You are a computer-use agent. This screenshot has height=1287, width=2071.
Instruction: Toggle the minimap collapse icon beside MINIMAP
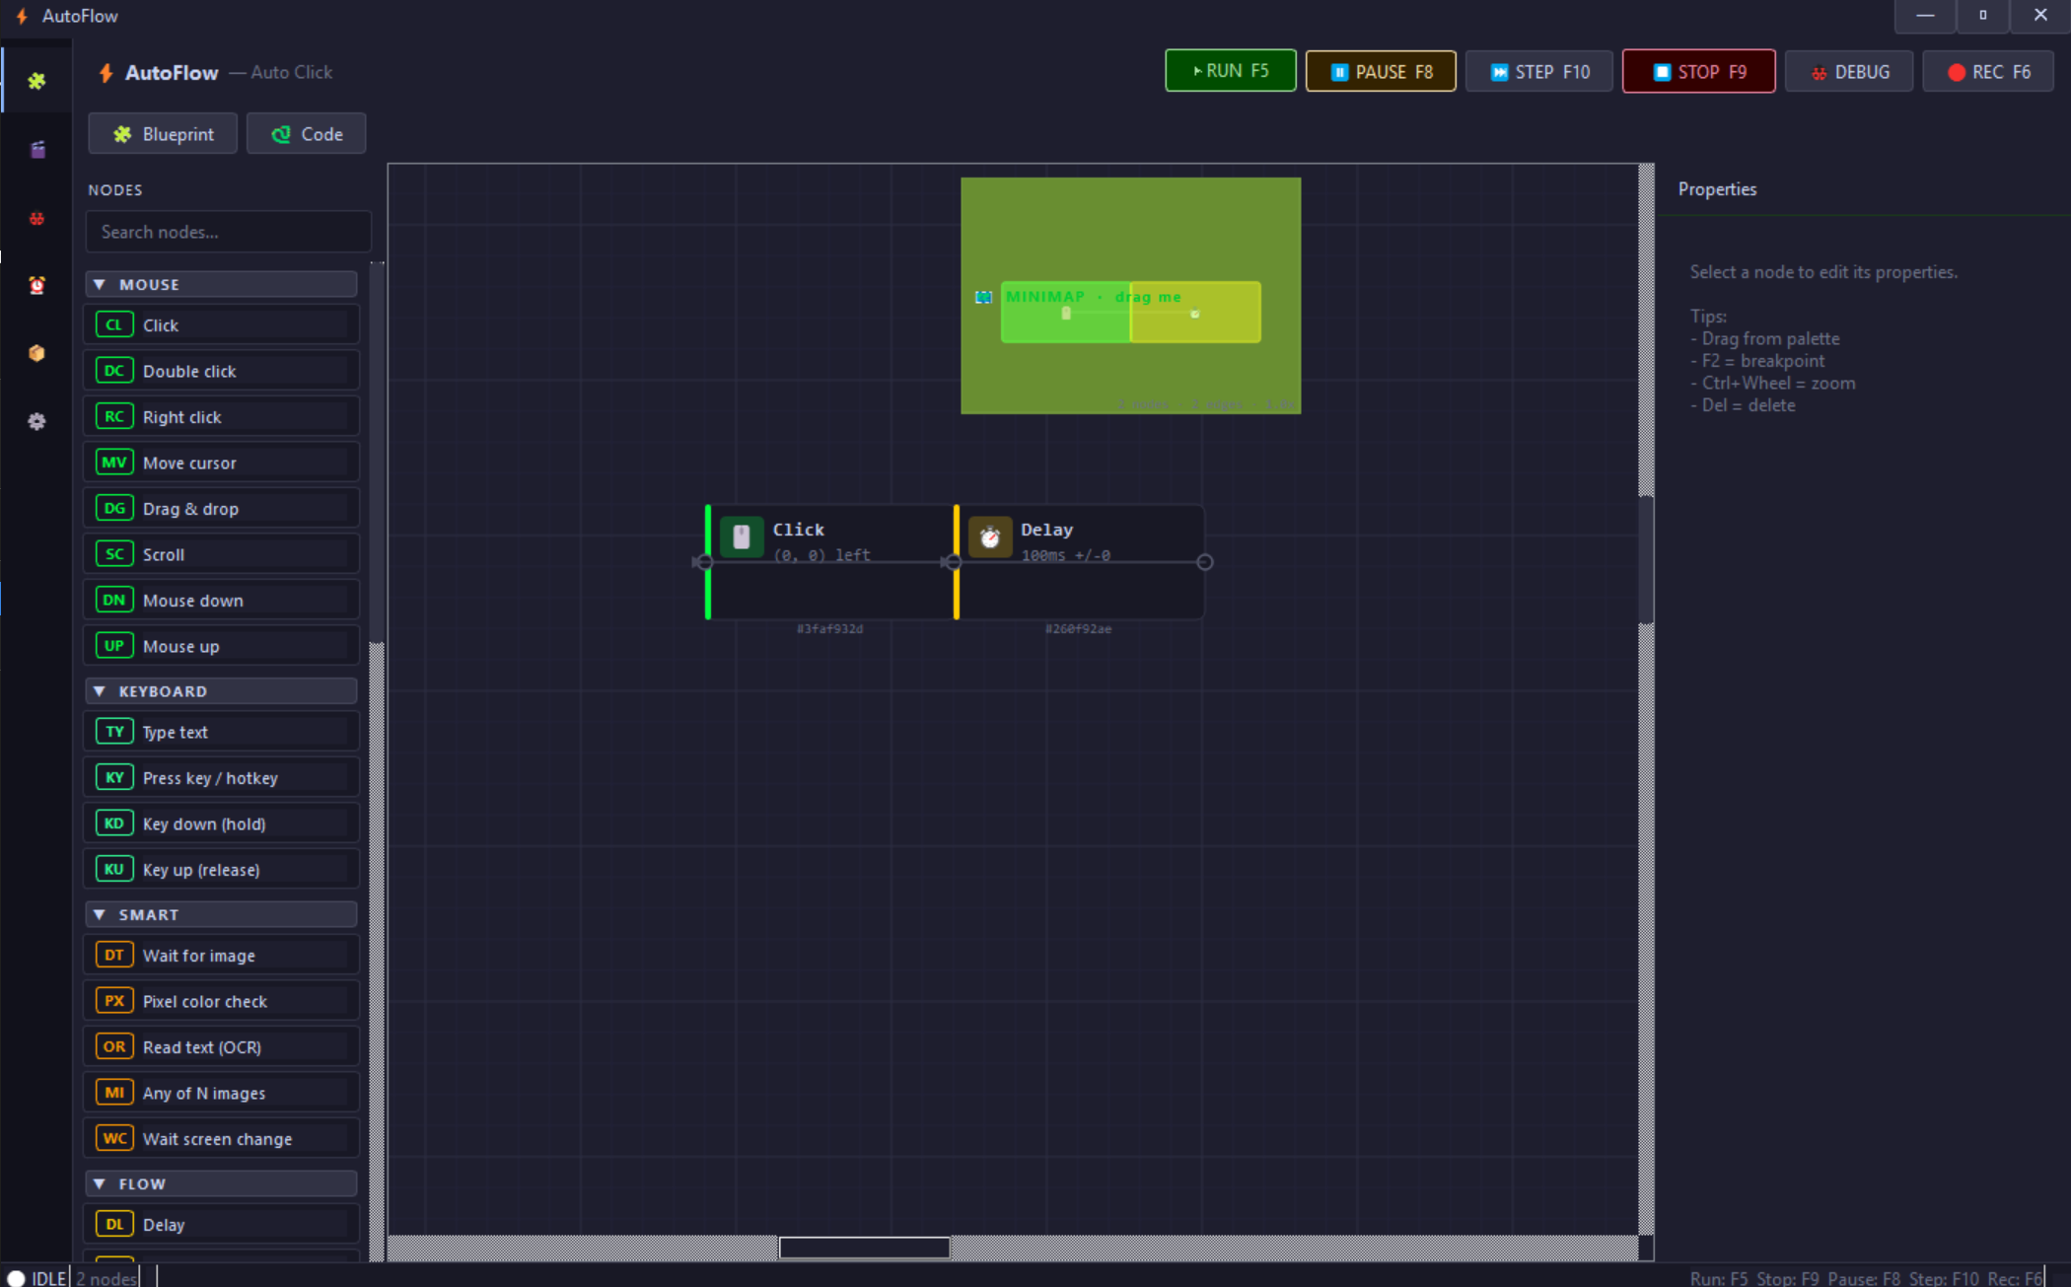tap(982, 297)
